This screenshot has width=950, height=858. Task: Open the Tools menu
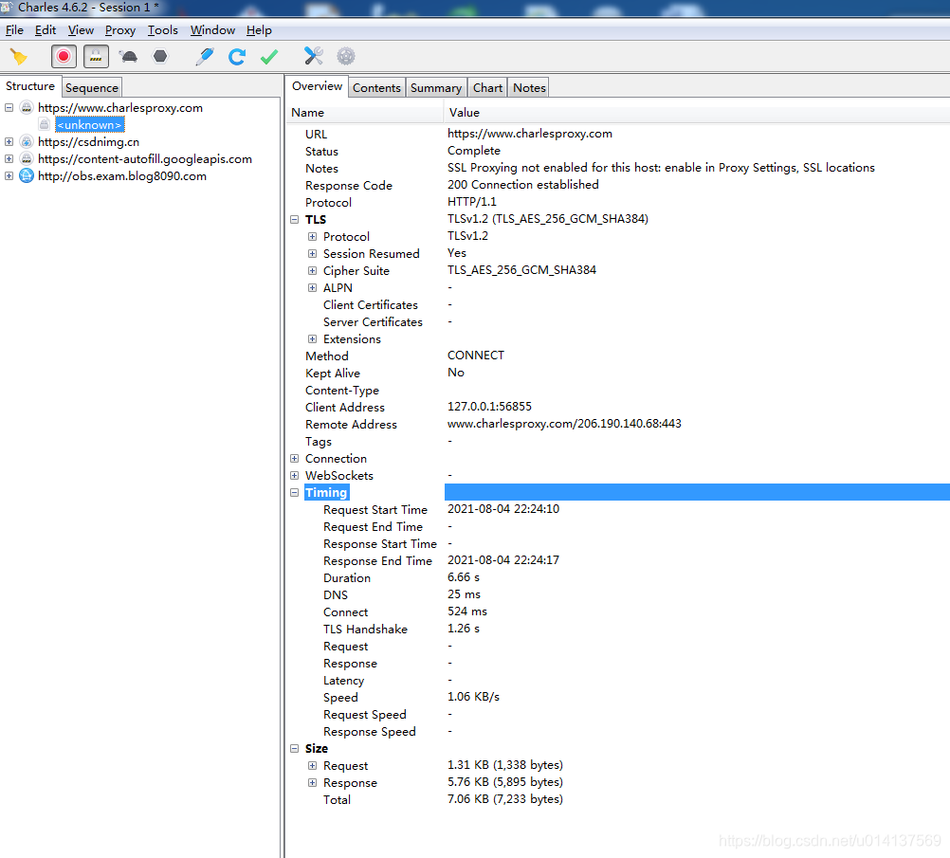pos(163,30)
